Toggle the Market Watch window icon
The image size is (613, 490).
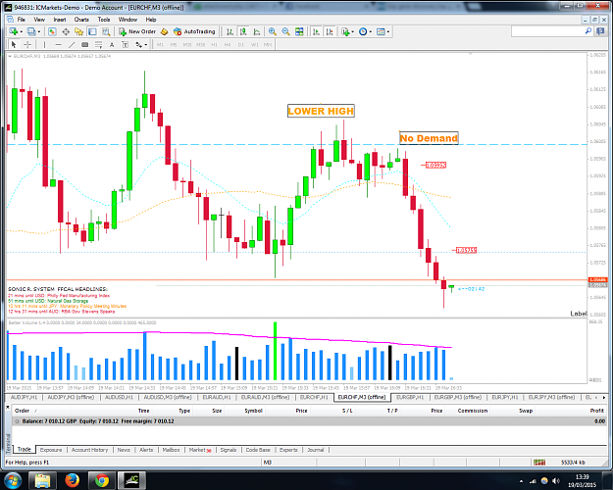[52, 31]
